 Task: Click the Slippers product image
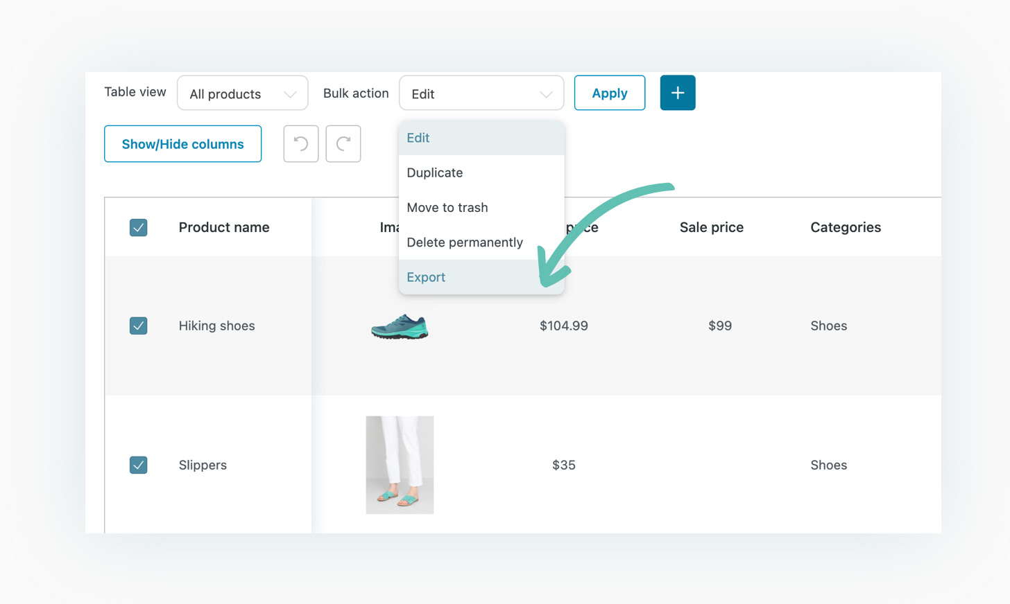(400, 465)
